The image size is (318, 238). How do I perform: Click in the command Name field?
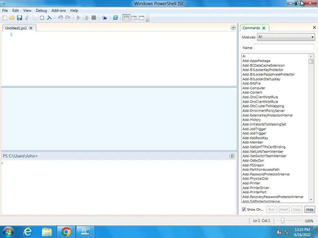[284, 48]
